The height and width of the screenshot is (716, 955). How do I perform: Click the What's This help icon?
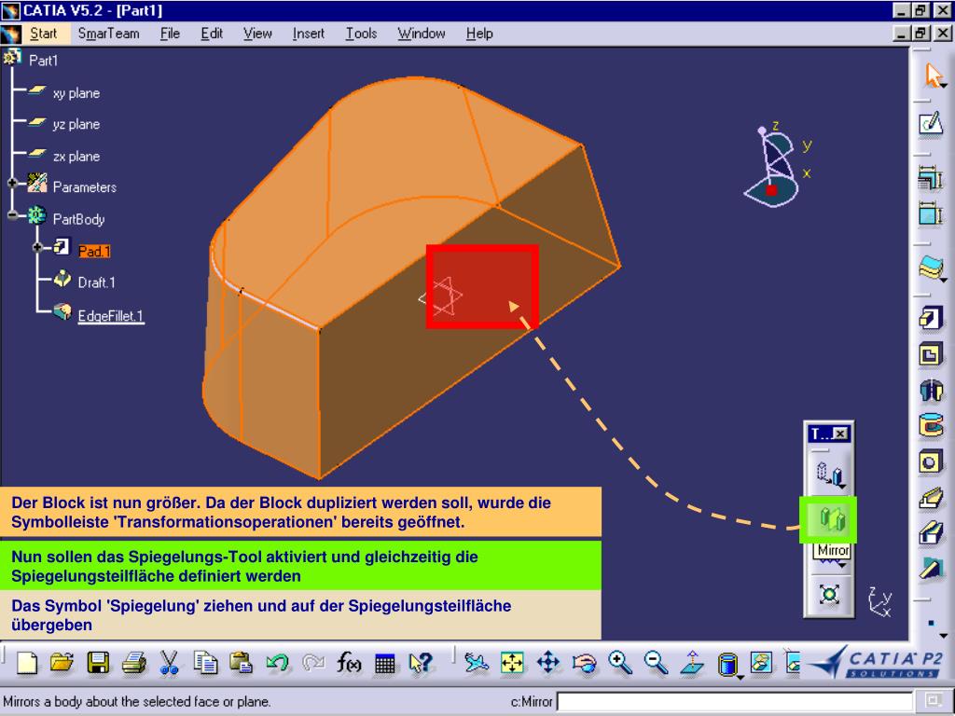(x=421, y=663)
